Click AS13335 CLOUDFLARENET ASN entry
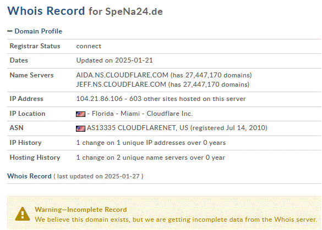This screenshot has width=322, height=230. click(x=138, y=128)
